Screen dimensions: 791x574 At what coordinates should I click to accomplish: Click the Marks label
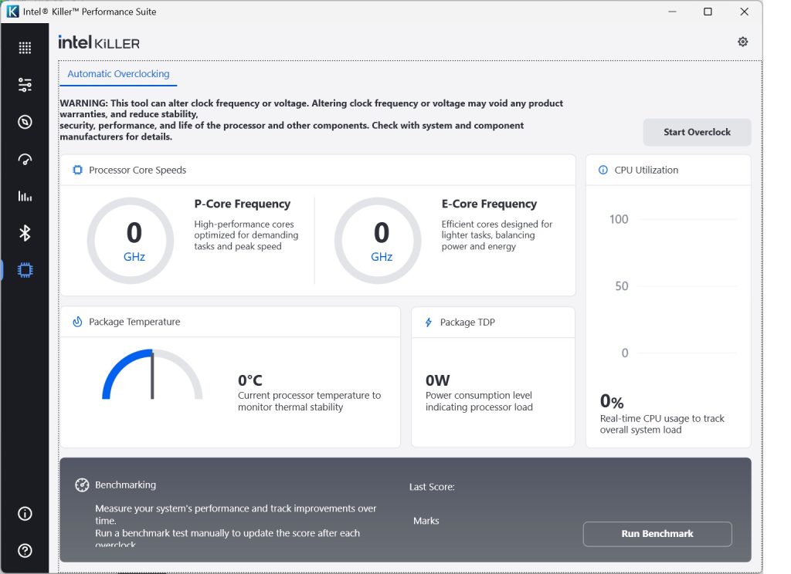426,521
